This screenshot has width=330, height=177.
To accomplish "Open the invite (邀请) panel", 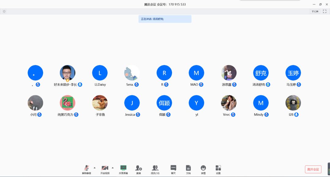I will click(138, 168).
